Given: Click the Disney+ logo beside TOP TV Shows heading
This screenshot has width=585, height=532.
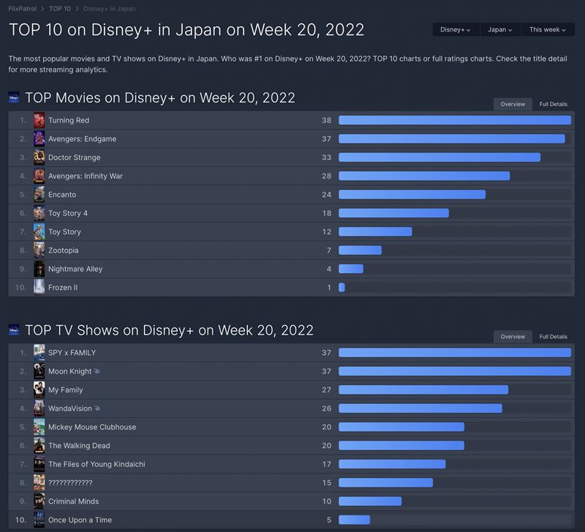Looking at the screenshot, I should [14, 330].
